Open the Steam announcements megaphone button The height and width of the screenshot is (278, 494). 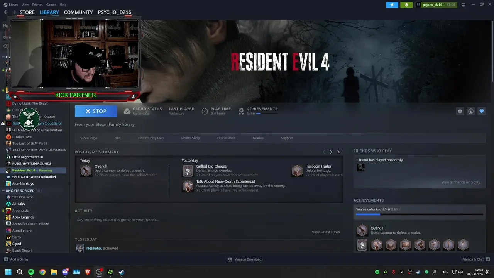[x=392, y=5]
